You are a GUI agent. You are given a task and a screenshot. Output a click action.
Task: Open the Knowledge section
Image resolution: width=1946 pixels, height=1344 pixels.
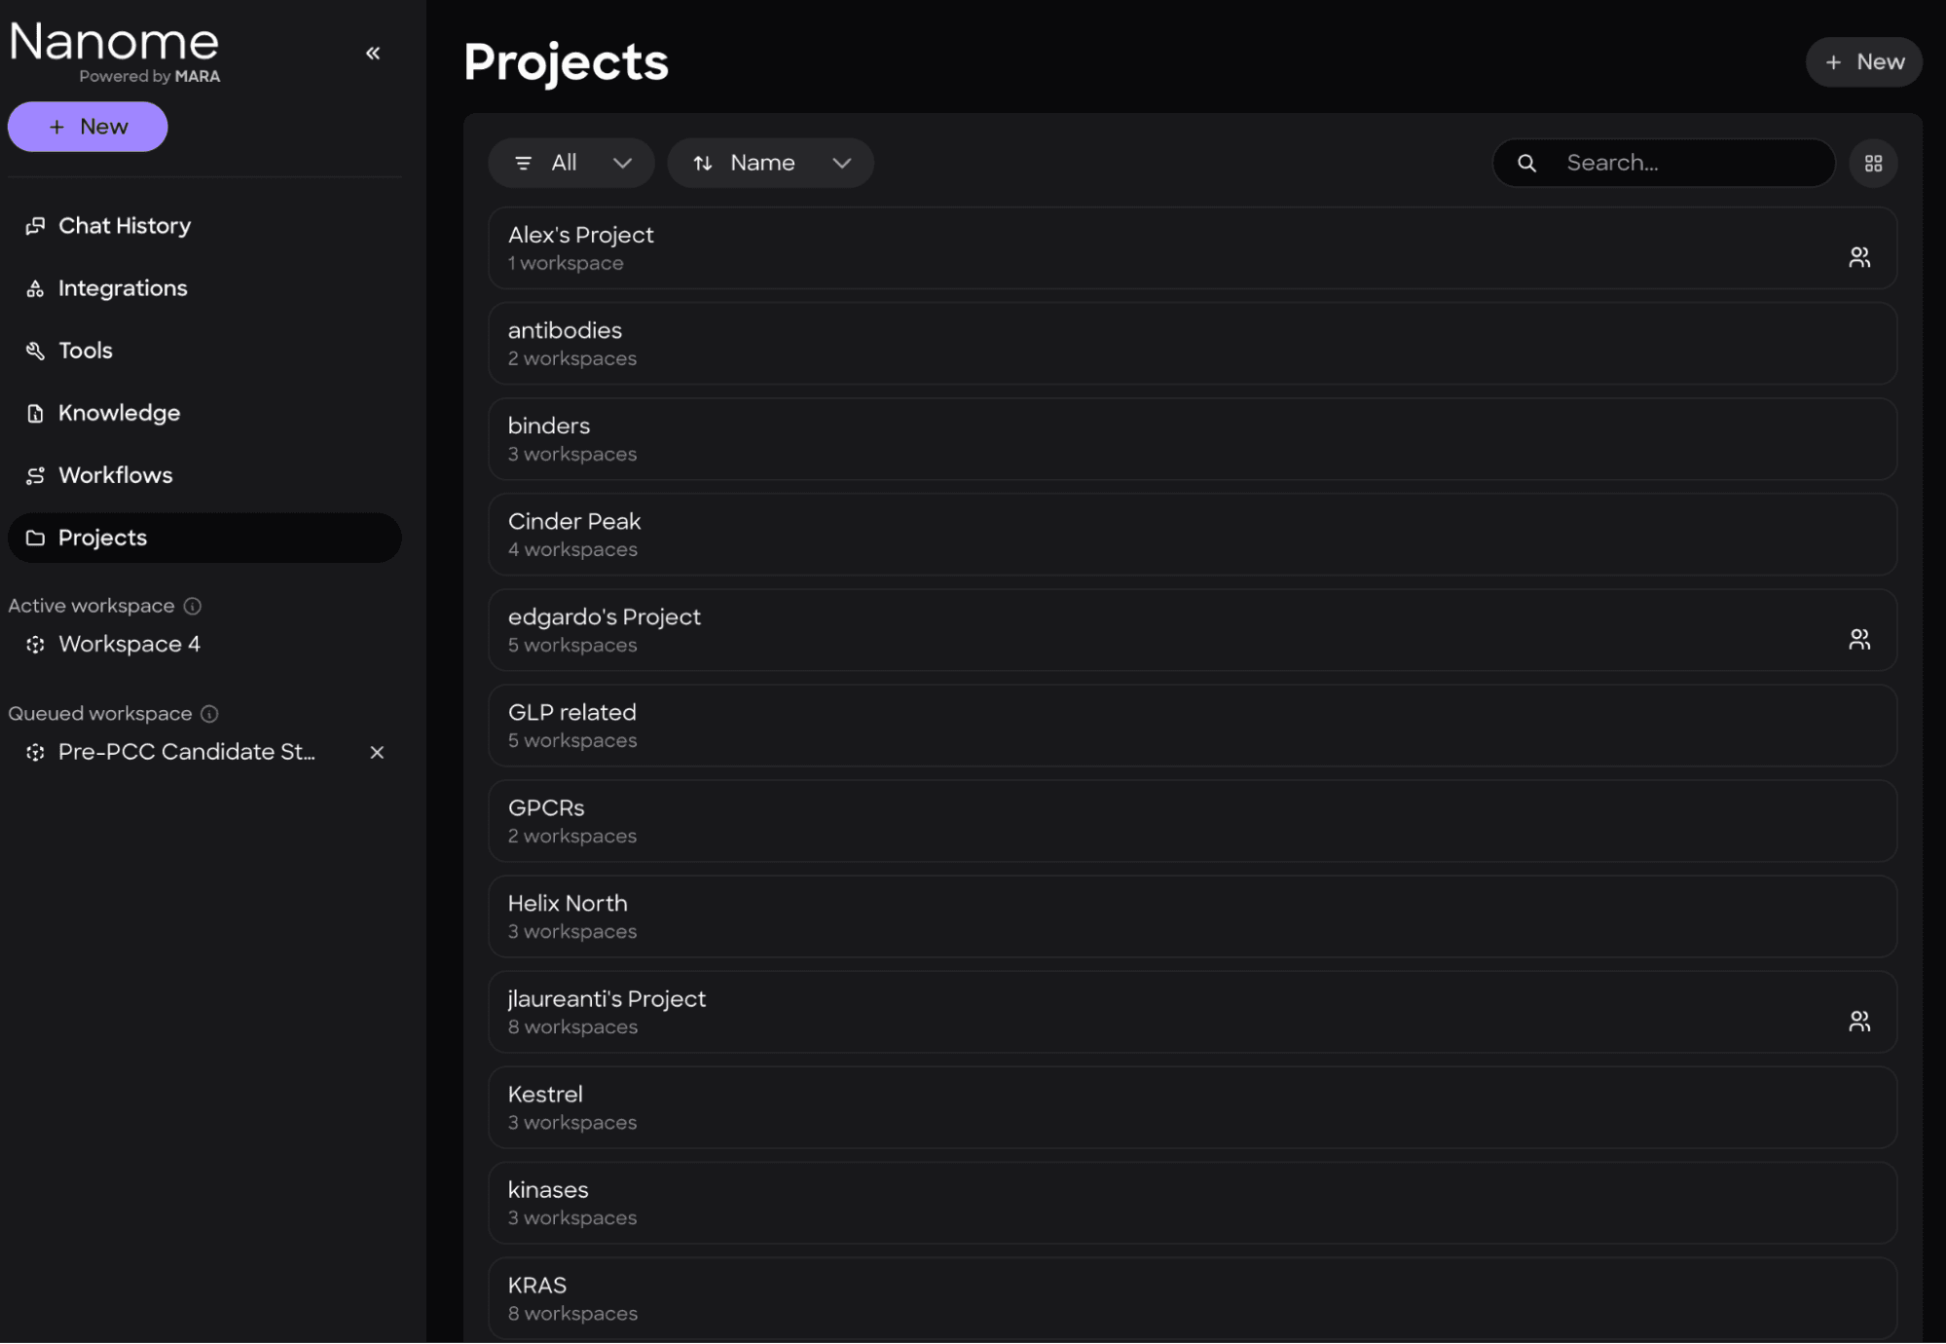click(x=118, y=412)
